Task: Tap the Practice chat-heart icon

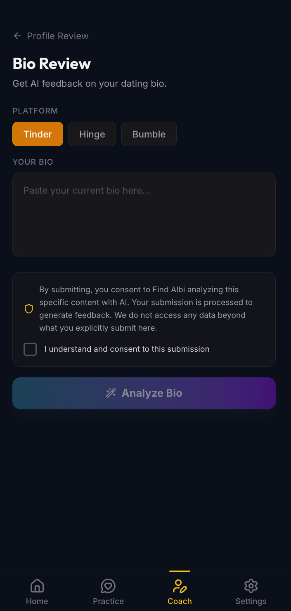Action: 108,586
